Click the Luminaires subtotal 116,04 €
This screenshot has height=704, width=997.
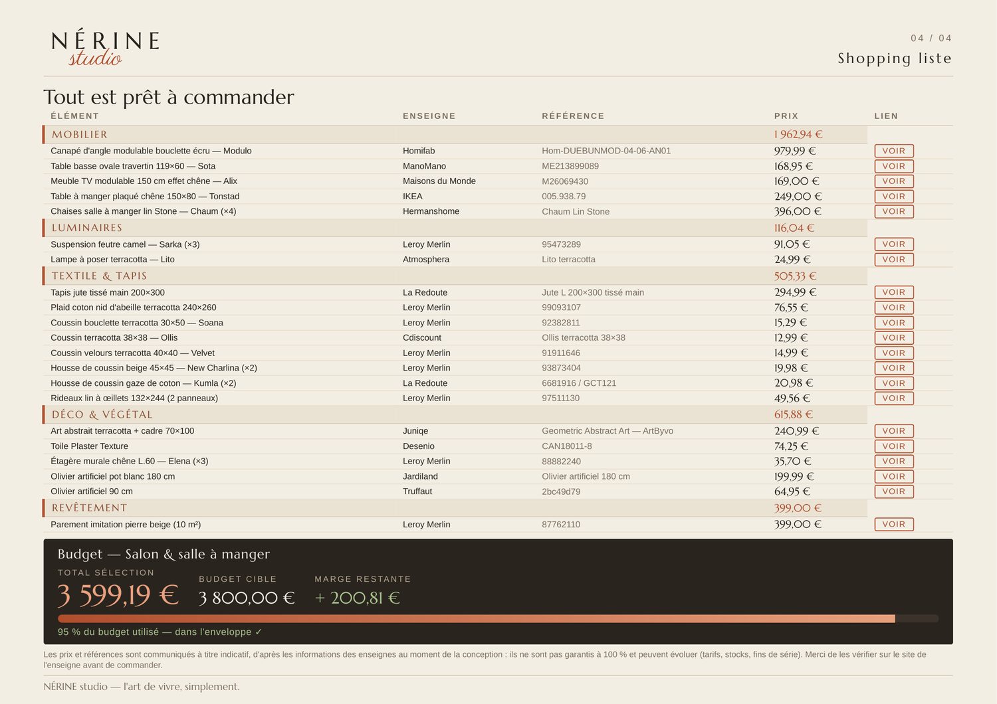click(x=794, y=228)
